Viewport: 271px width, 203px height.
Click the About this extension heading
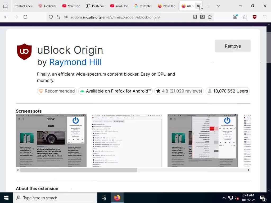tap(37, 188)
